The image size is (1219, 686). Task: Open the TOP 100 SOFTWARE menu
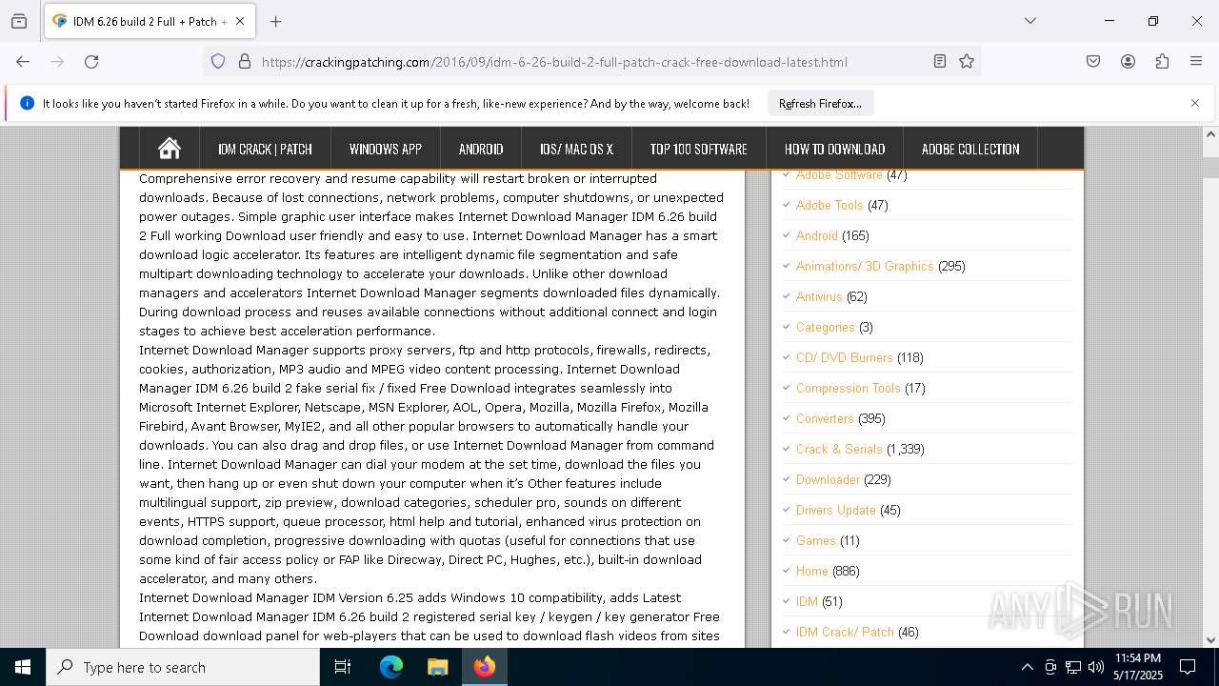[x=698, y=149]
